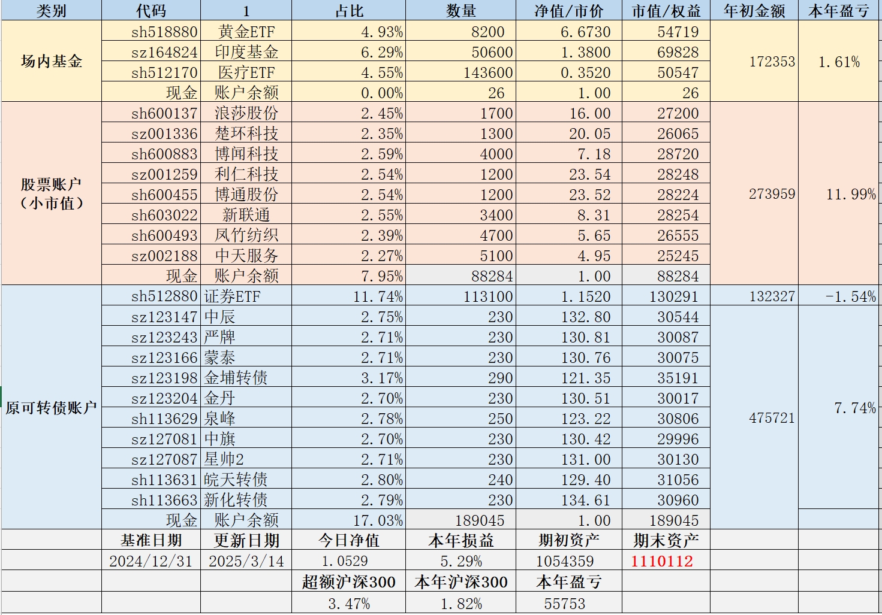
Task: Click the 新联通 name cell
Action: coord(246,215)
